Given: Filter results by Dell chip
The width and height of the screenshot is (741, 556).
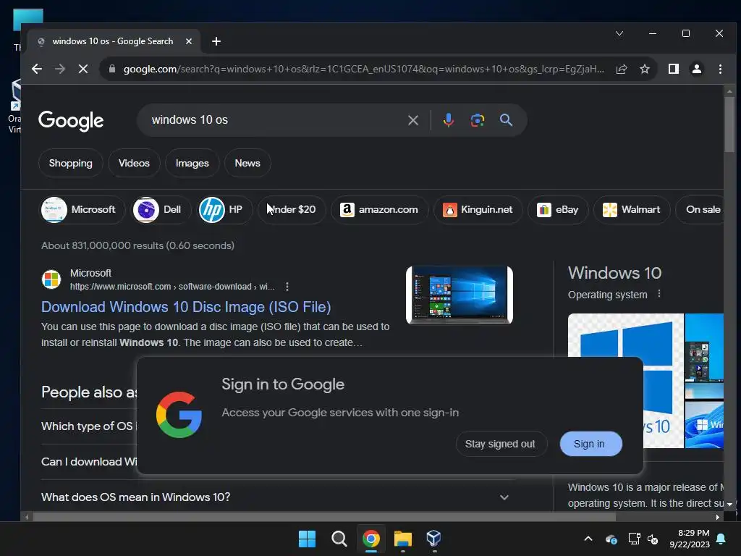Looking at the screenshot, I should (160, 209).
